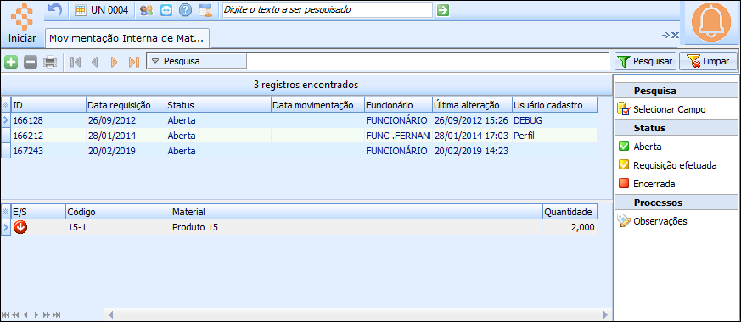Viewport: 741px width, 322px height.
Task: Open the help question mark icon
Action: pyautogui.click(x=185, y=10)
